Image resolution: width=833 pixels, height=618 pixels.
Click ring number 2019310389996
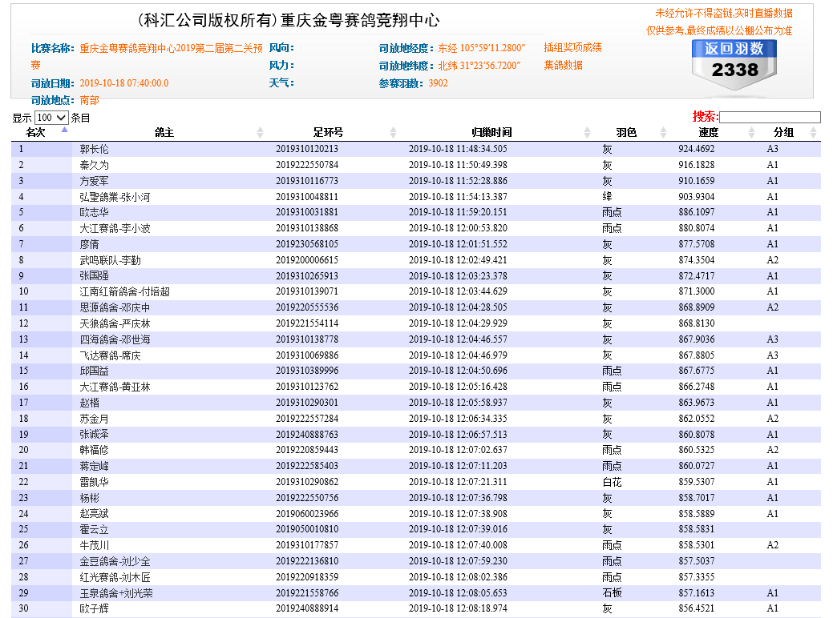(x=307, y=371)
